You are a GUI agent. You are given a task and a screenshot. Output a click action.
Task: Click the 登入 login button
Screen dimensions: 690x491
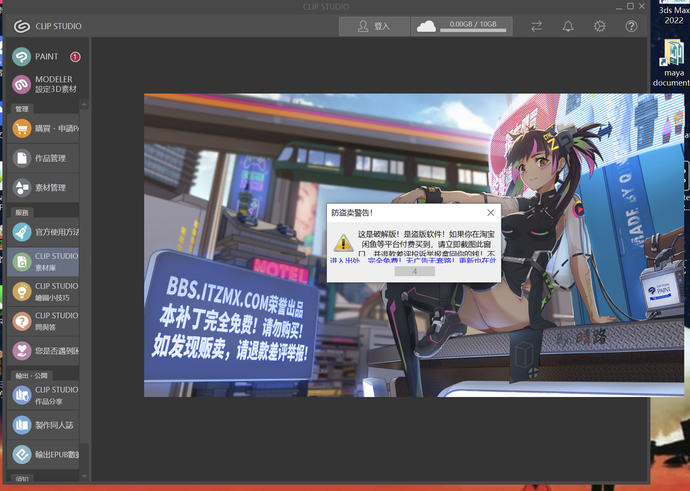pos(374,26)
